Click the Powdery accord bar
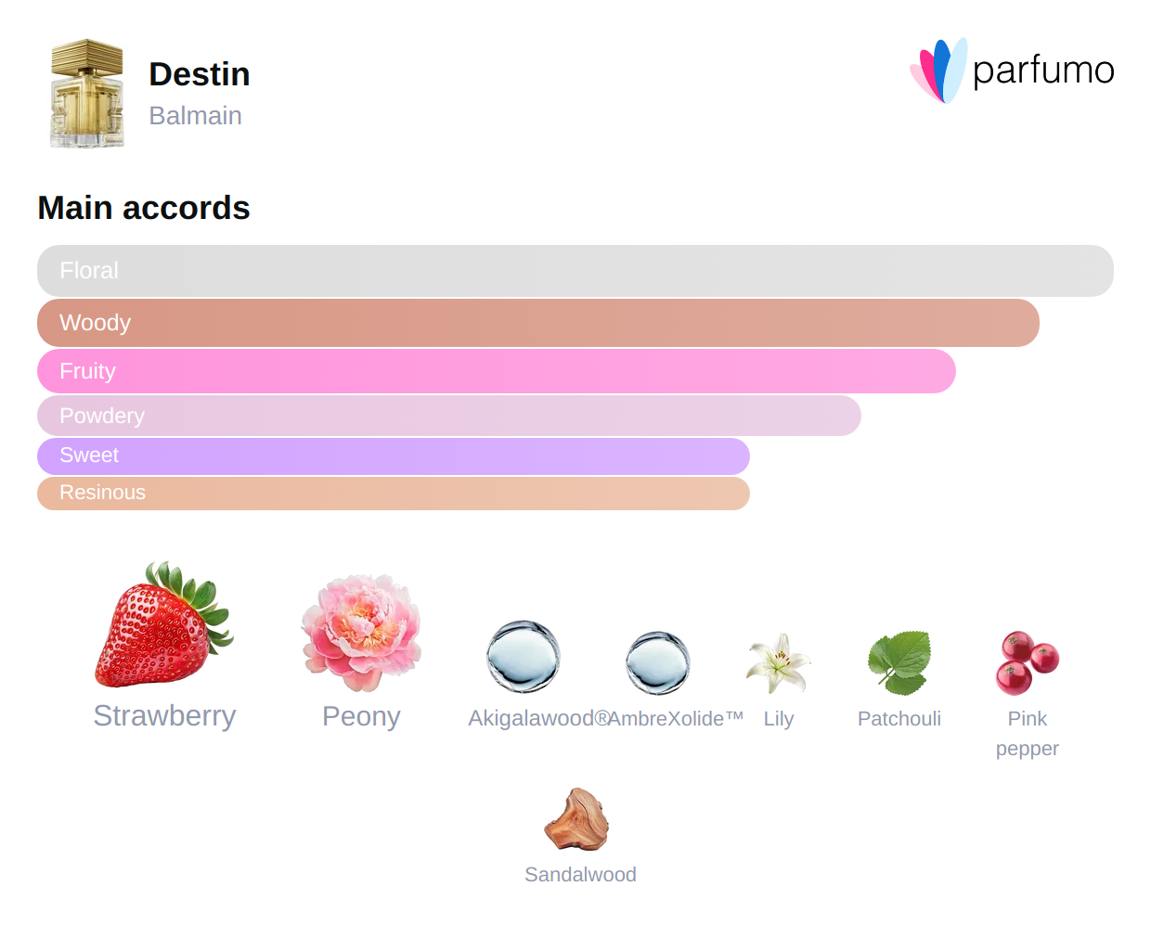This screenshot has width=1151, height=950. point(449,416)
